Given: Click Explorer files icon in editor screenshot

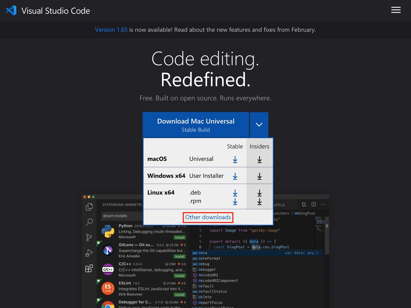Looking at the screenshot, I should pyautogui.click(x=89, y=207).
